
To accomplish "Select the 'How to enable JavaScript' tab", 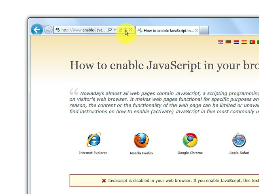I will click(166, 30).
